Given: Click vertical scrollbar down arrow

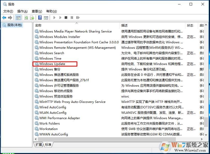Looking at the screenshot, I should pos(206,135).
